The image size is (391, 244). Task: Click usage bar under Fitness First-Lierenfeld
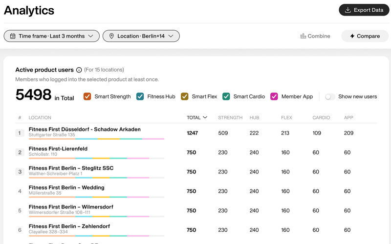[x=96, y=158]
